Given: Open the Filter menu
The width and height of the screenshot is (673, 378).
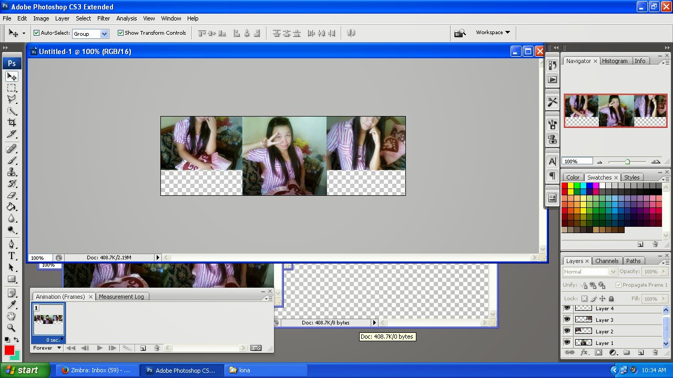Looking at the screenshot, I should pos(104,18).
